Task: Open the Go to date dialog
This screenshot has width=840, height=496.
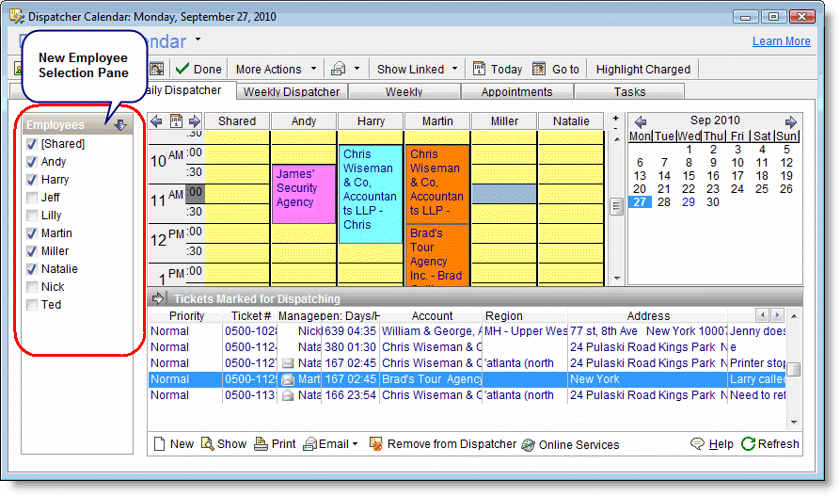Action: point(557,69)
